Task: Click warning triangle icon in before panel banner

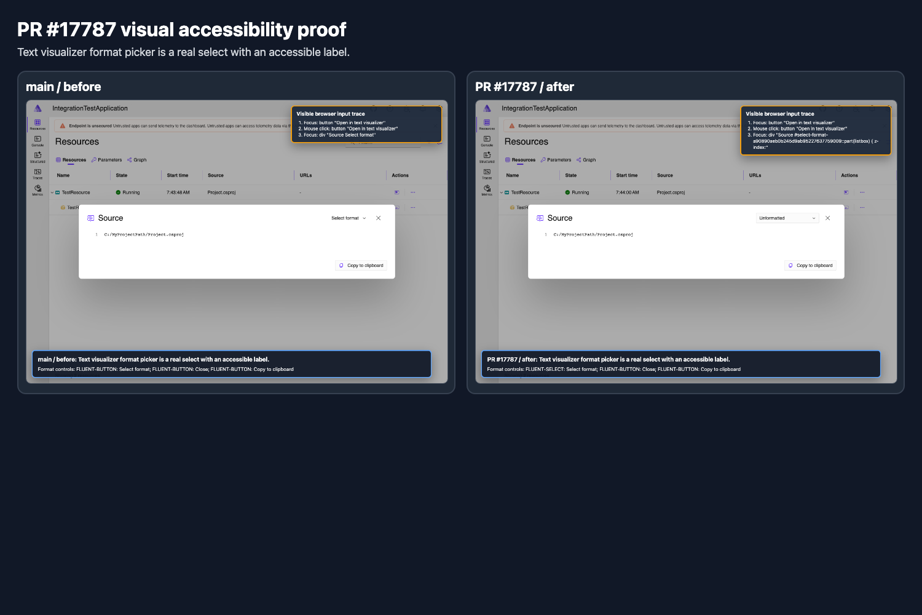Action: (63, 125)
